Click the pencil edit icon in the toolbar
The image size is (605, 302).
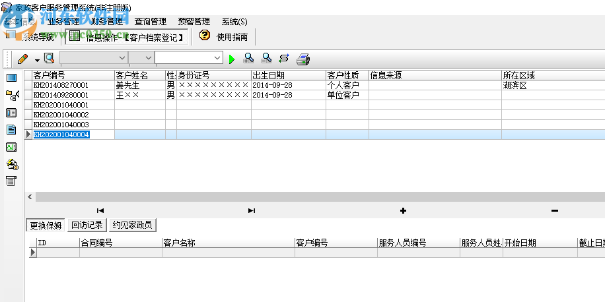tap(22, 59)
